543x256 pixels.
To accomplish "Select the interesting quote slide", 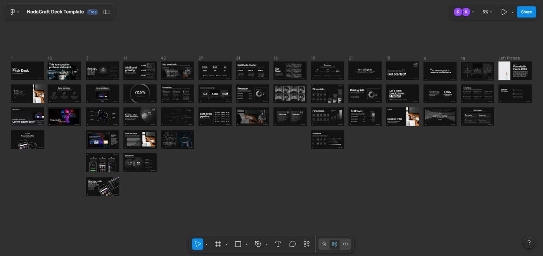I will point(440,71).
